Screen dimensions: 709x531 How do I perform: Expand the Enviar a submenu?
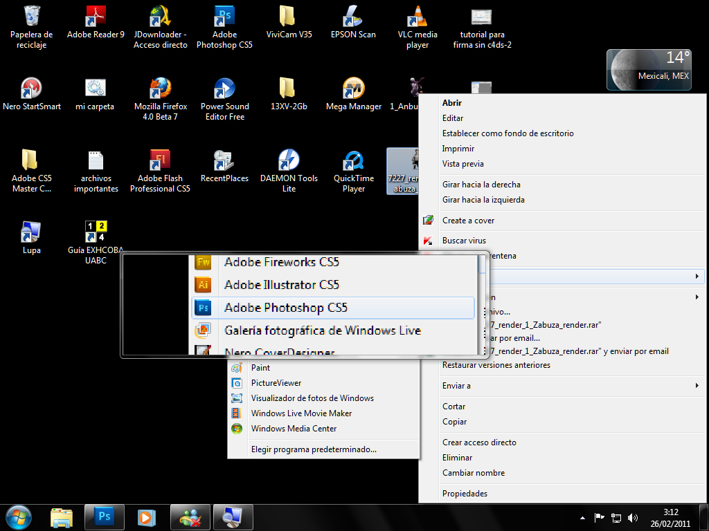tap(562, 386)
